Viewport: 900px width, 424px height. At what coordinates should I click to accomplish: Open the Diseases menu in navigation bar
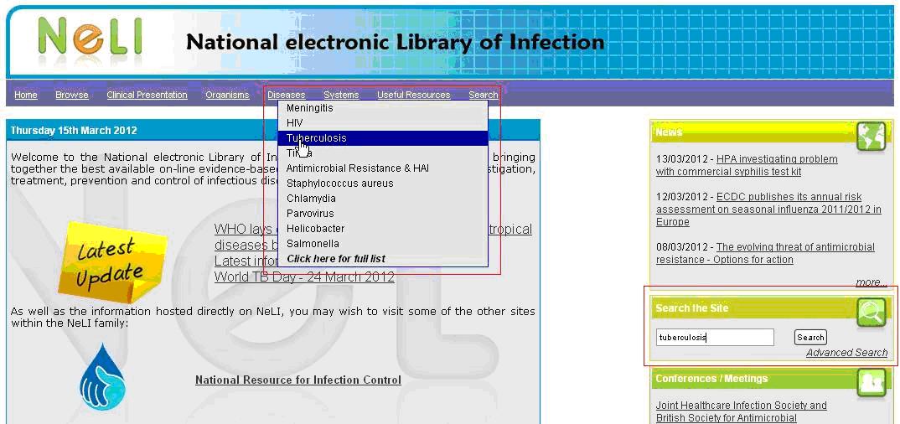(x=286, y=95)
